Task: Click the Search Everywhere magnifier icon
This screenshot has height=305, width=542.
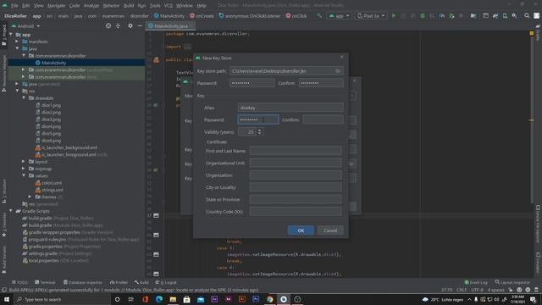Action: [x=527, y=16]
